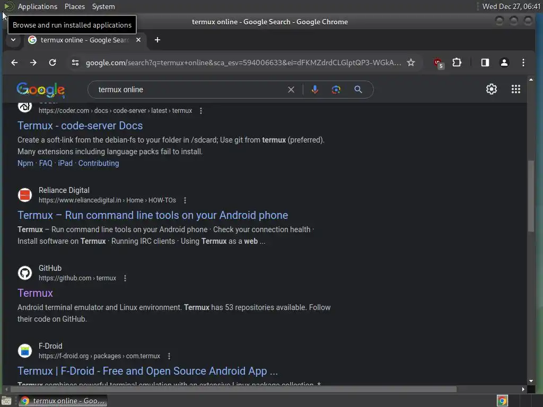Image resolution: width=543 pixels, height=407 pixels.
Task: Open the Applications menu
Action: coord(38,6)
